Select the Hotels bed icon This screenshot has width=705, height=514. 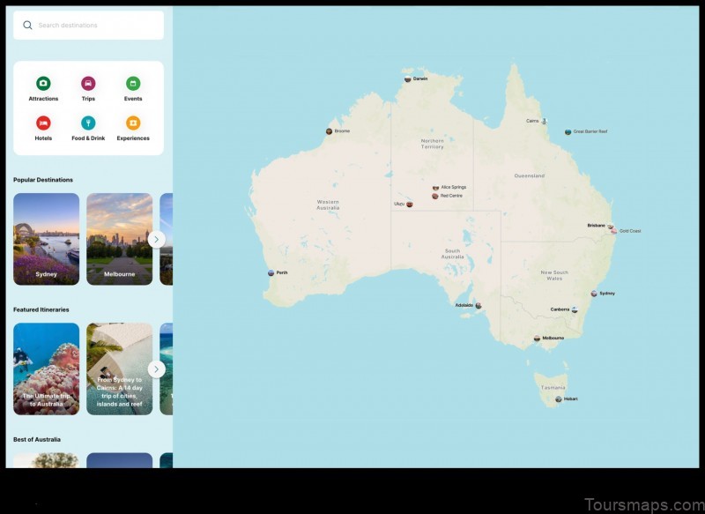click(x=43, y=121)
